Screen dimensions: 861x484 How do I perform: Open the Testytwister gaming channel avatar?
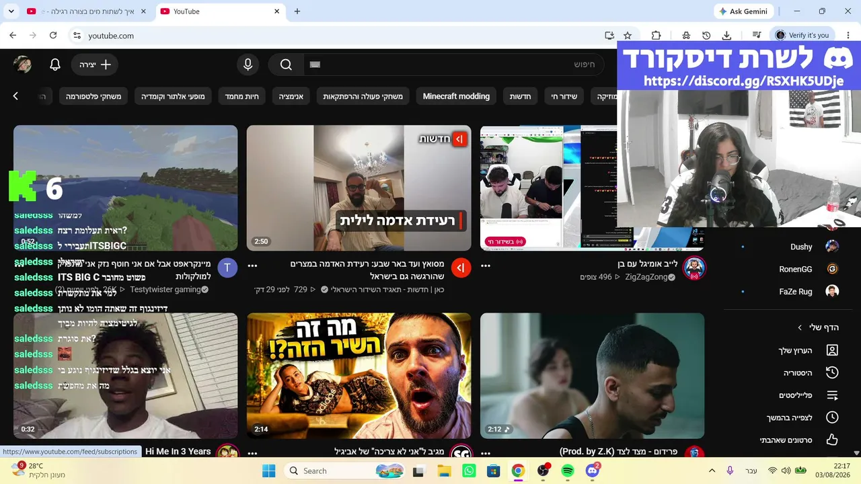click(x=227, y=268)
